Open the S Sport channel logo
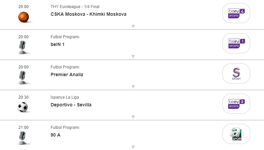Image resolution: width=264 pixels, height=150 pixels. pyautogui.click(x=236, y=73)
